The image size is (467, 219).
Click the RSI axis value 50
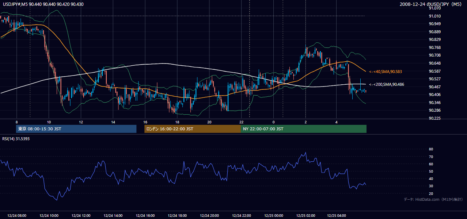[431, 171]
